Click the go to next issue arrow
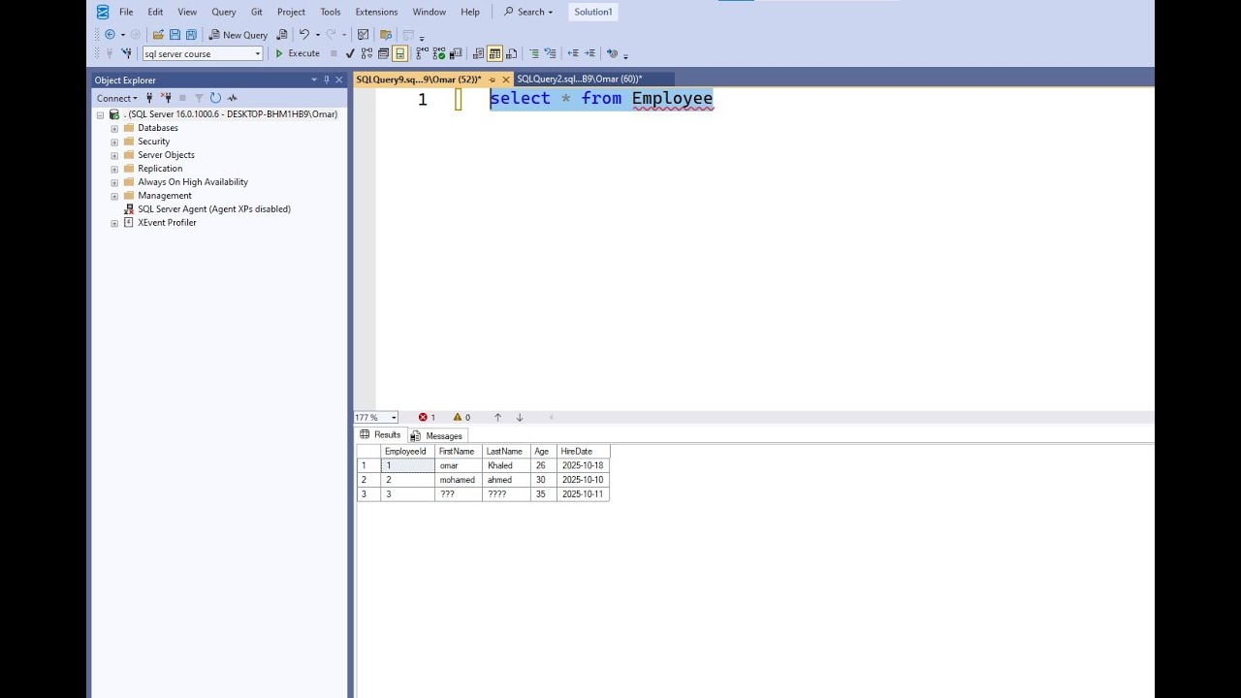The height and width of the screenshot is (698, 1241). (x=520, y=418)
